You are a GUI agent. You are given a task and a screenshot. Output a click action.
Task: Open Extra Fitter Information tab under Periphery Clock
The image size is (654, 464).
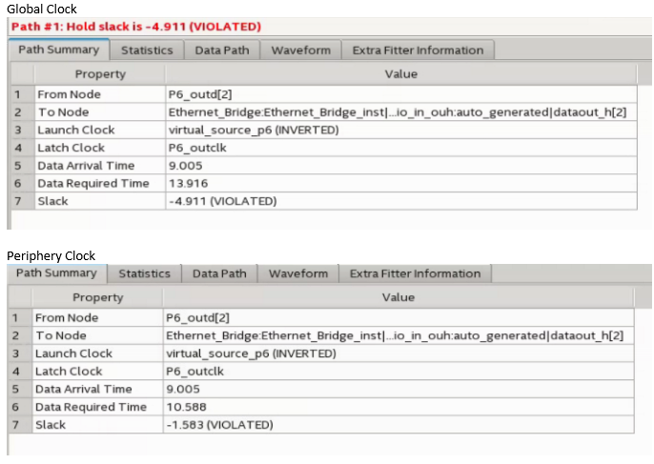(x=415, y=273)
